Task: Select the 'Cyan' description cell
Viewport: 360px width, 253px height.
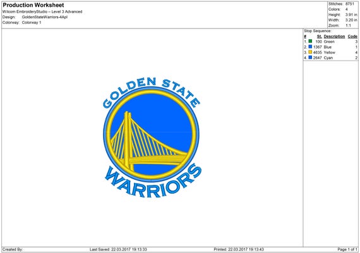Action: pos(328,58)
